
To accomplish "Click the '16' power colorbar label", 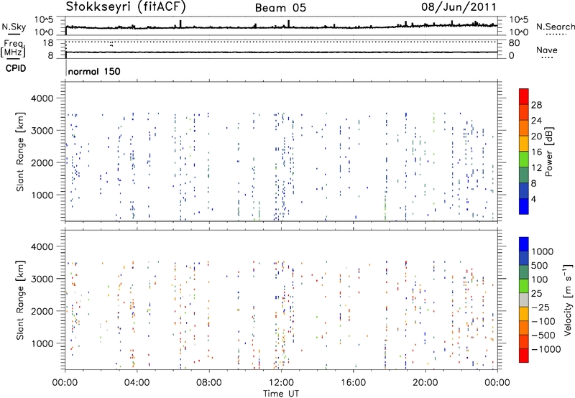I will [x=536, y=152].
